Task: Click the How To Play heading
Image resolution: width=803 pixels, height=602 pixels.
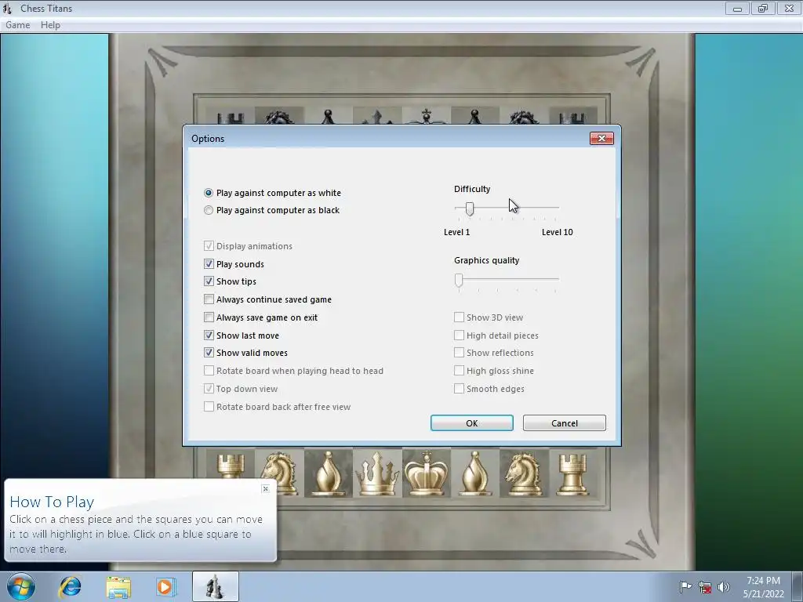Action: click(52, 502)
